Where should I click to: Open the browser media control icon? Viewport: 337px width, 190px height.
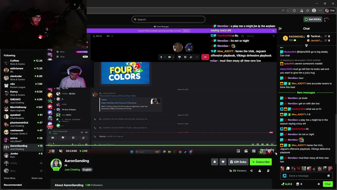pos(301,11)
